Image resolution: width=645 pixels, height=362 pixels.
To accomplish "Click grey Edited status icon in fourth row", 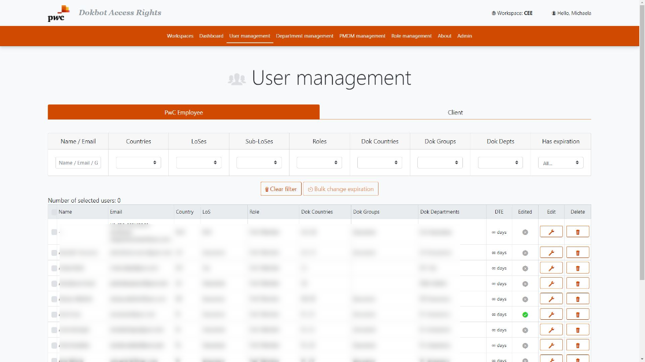I will 525,284.
